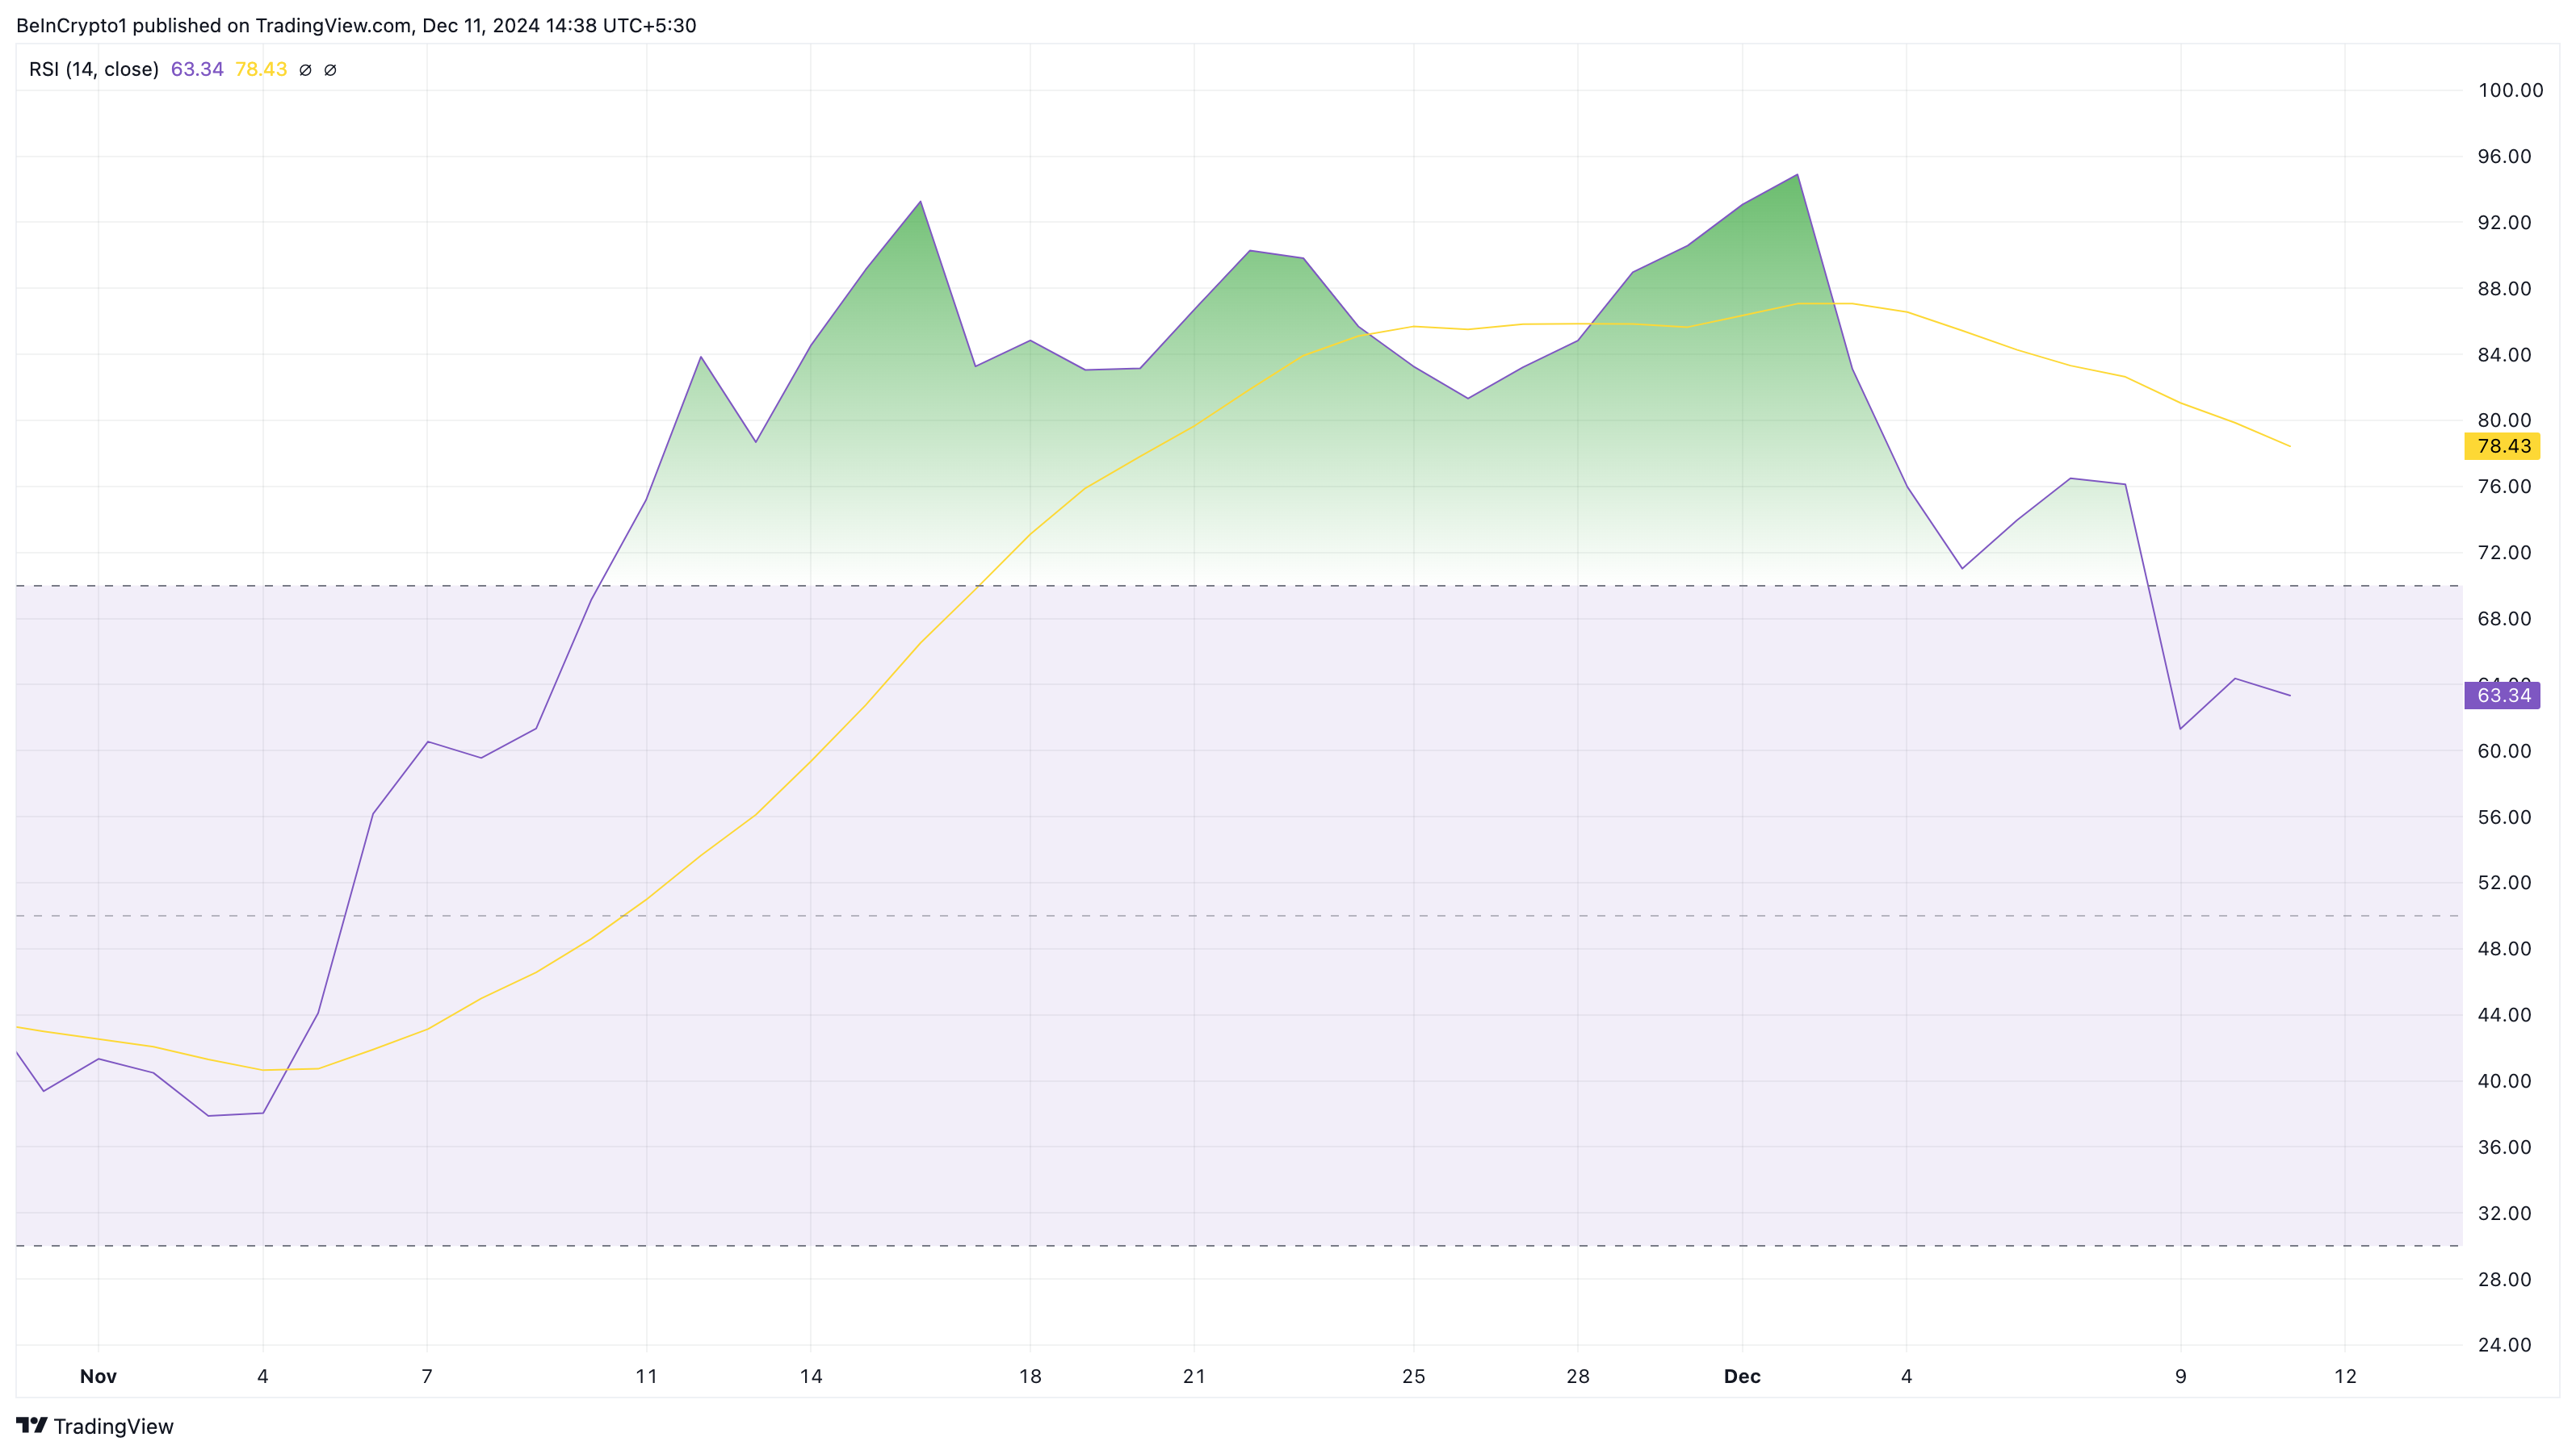Click the 24.00 level on price scale
Screen dimensions: 2576x1454
[x=2504, y=1344]
